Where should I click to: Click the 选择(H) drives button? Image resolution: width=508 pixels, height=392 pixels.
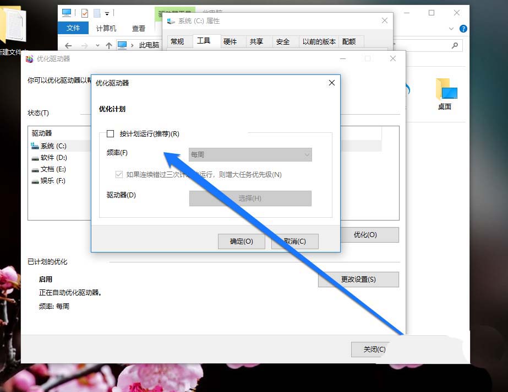pyautogui.click(x=250, y=198)
